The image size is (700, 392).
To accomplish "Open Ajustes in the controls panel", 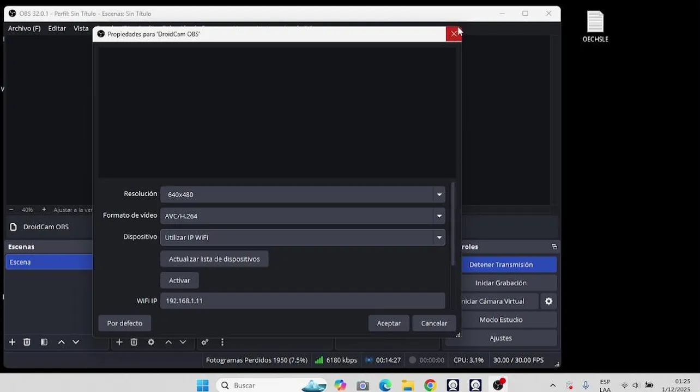I will 501,338.
